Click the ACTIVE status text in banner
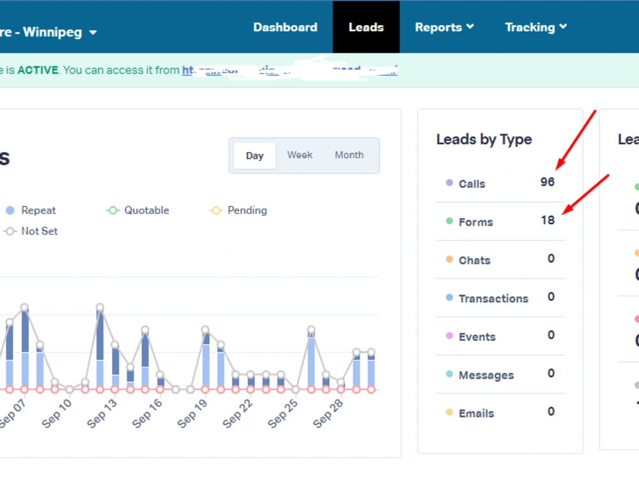Image resolution: width=639 pixels, height=479 pixels. click(38, 70)
